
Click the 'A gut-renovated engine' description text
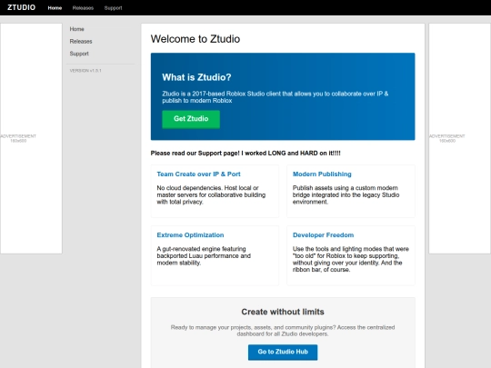(204, 256)
